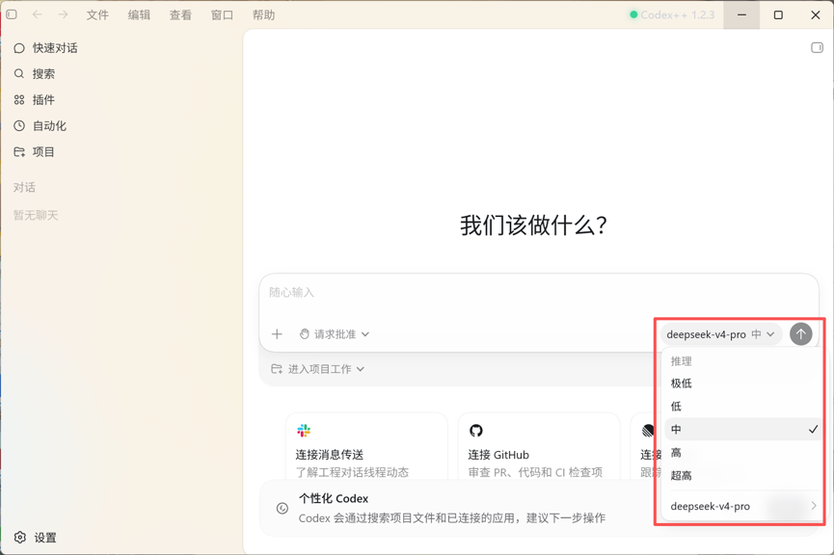
Task: Select 高 reasoning level
Action: point(742,453)
